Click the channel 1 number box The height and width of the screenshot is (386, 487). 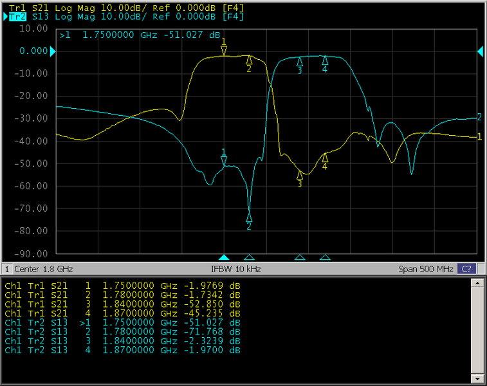click(x=7, y=269)
